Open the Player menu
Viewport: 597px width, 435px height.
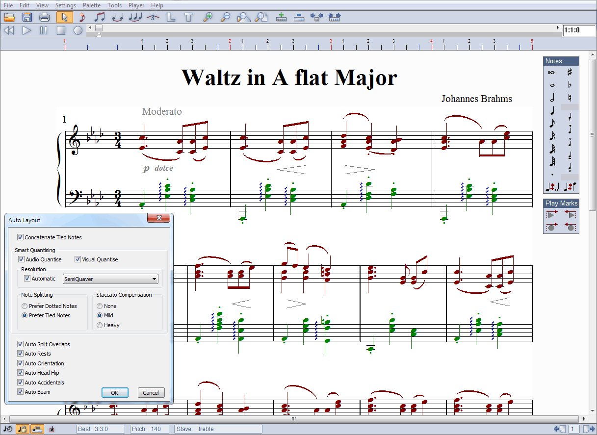[136, 5]
